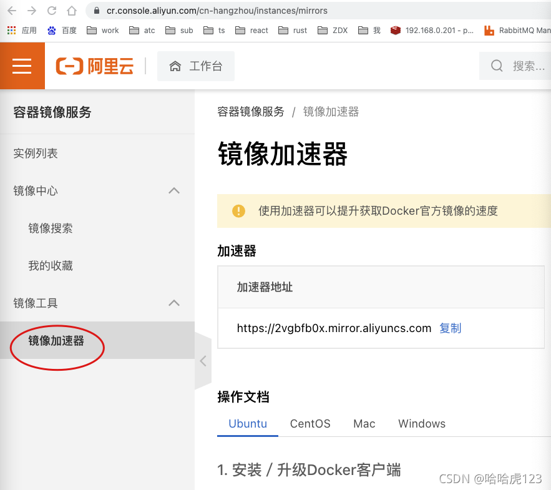Switch to the Windows tab

click(422, 424)
